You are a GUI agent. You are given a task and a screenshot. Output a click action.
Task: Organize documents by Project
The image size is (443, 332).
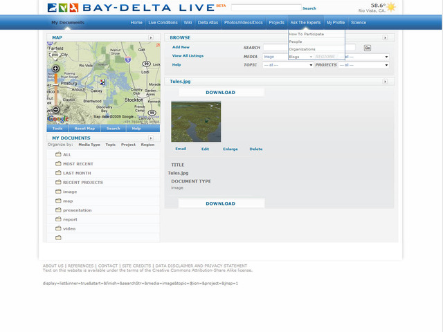128,145
